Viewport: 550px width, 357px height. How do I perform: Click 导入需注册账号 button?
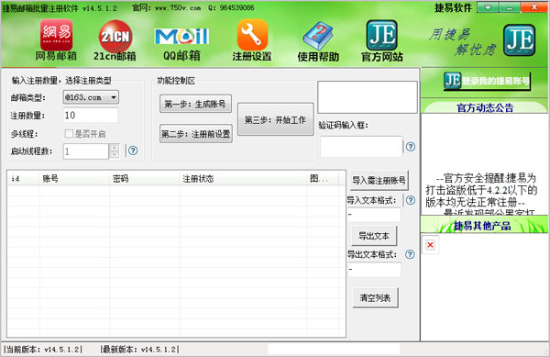pos(379,181)
